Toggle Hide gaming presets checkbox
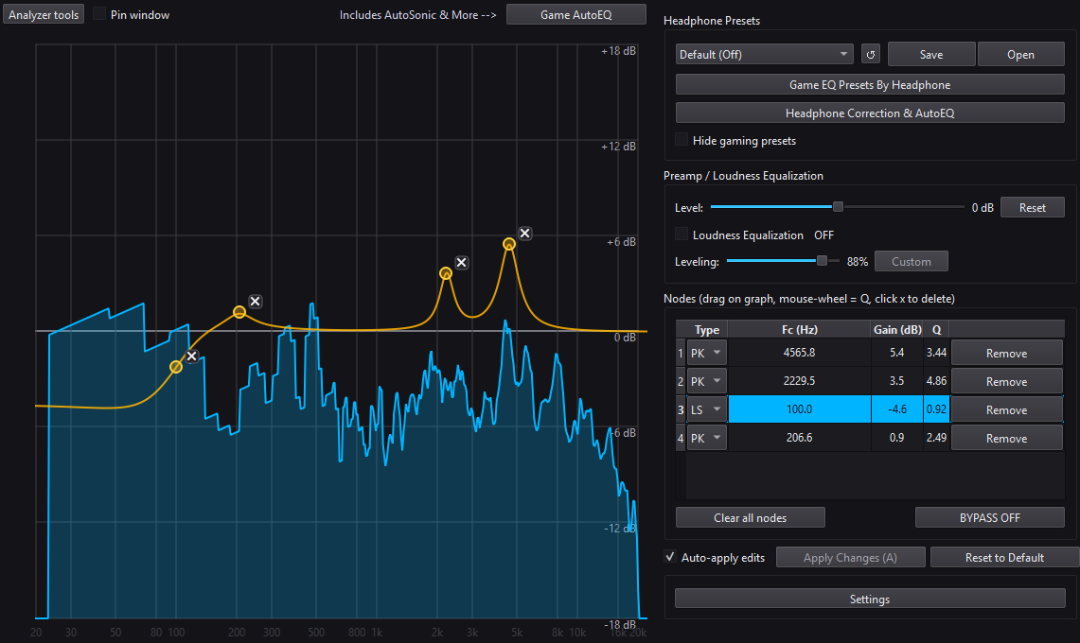Screen dimensions: 1080x643 point(682,140)
